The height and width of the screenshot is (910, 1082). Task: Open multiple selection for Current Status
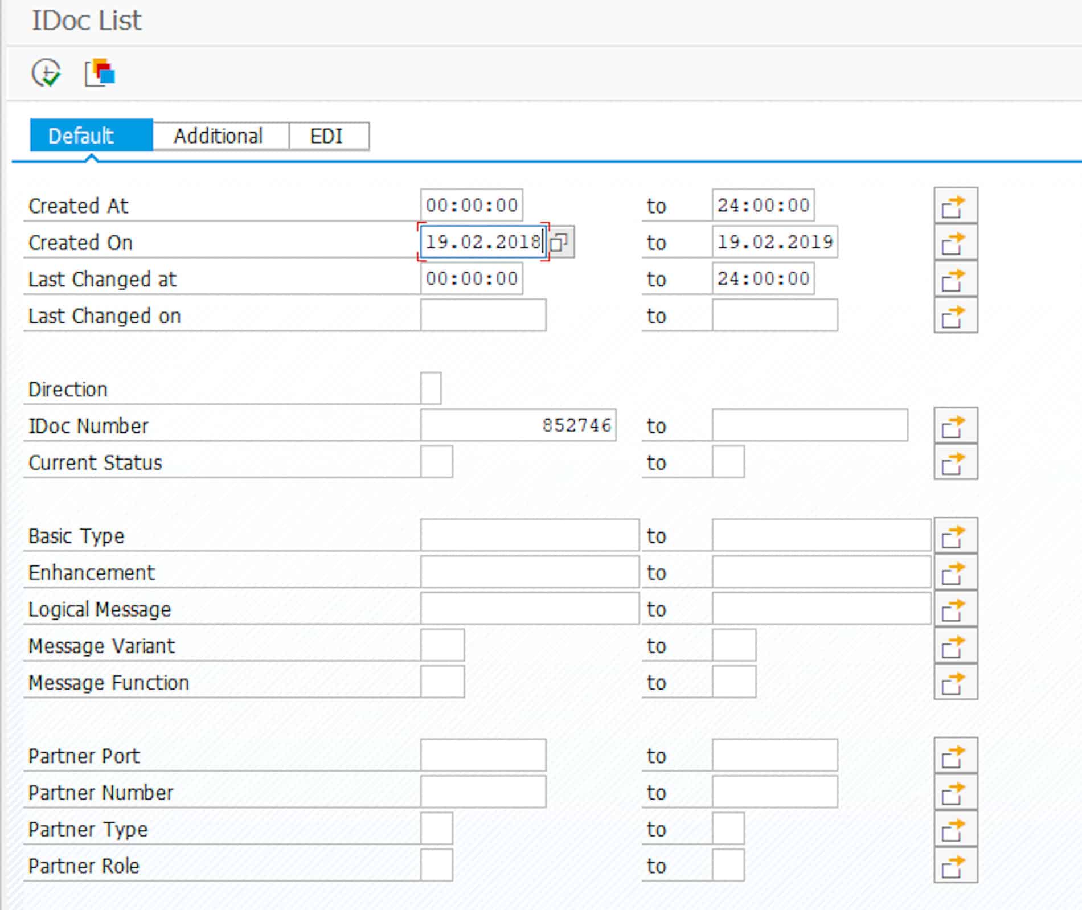tap(955, 462)
